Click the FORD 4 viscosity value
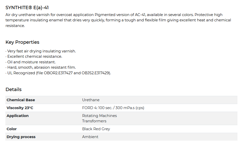Screen dimensions: 239x147 click(x=113, y=108)
